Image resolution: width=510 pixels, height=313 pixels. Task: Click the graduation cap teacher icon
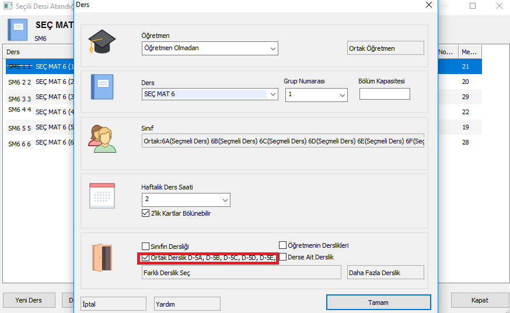point(102,41)
